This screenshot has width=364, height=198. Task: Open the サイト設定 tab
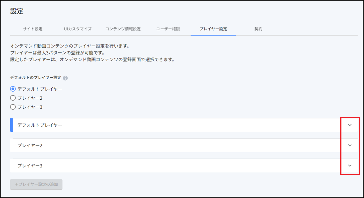tap(33, 29)
